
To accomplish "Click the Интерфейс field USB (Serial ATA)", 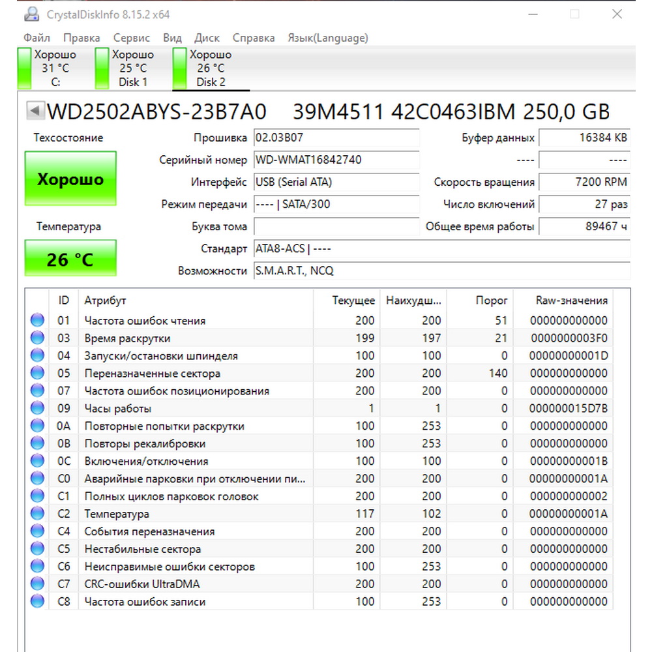I will [x=336, y=182].
